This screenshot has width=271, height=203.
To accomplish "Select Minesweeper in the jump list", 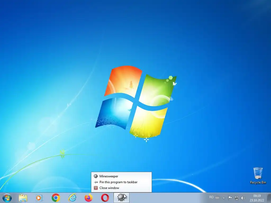I will tap(121, 176).
